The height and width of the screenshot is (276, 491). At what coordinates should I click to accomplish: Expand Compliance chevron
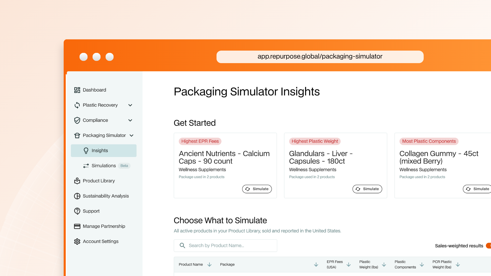[x=130, y=120]
